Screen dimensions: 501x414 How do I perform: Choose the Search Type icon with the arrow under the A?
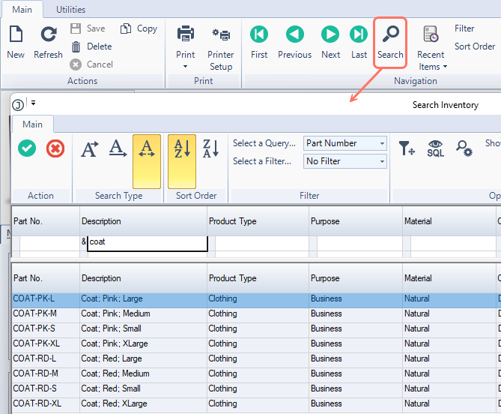tap(118, 148)
